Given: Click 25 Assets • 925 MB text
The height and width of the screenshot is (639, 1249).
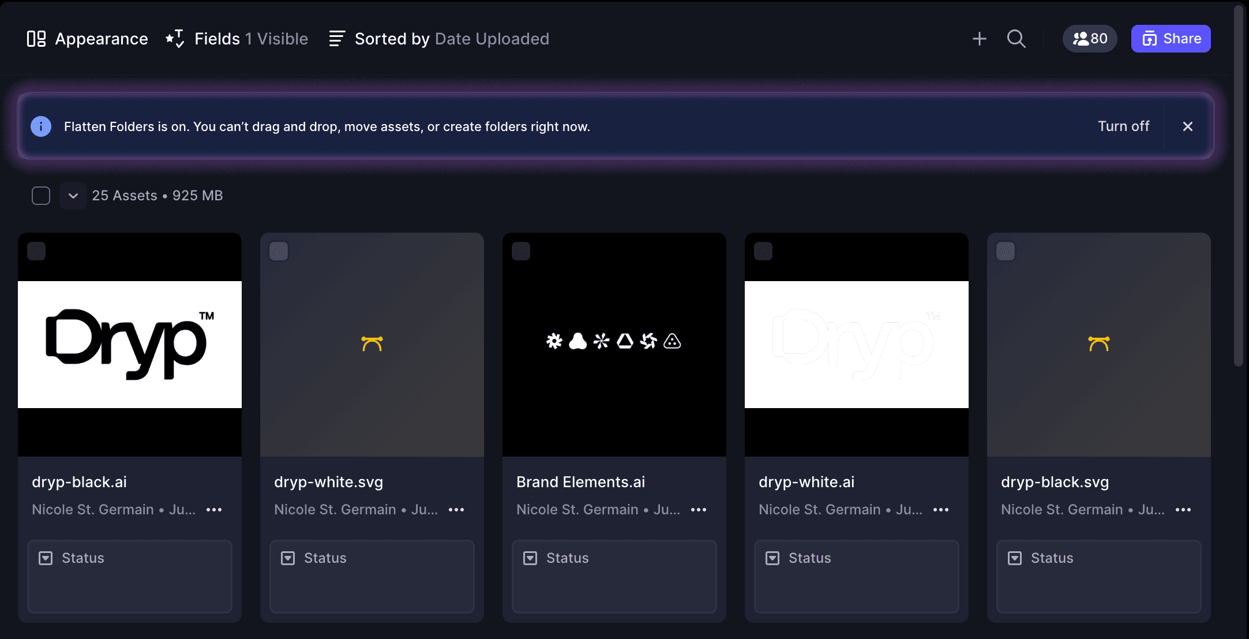Looking at the screenshot, I should 157,196.
